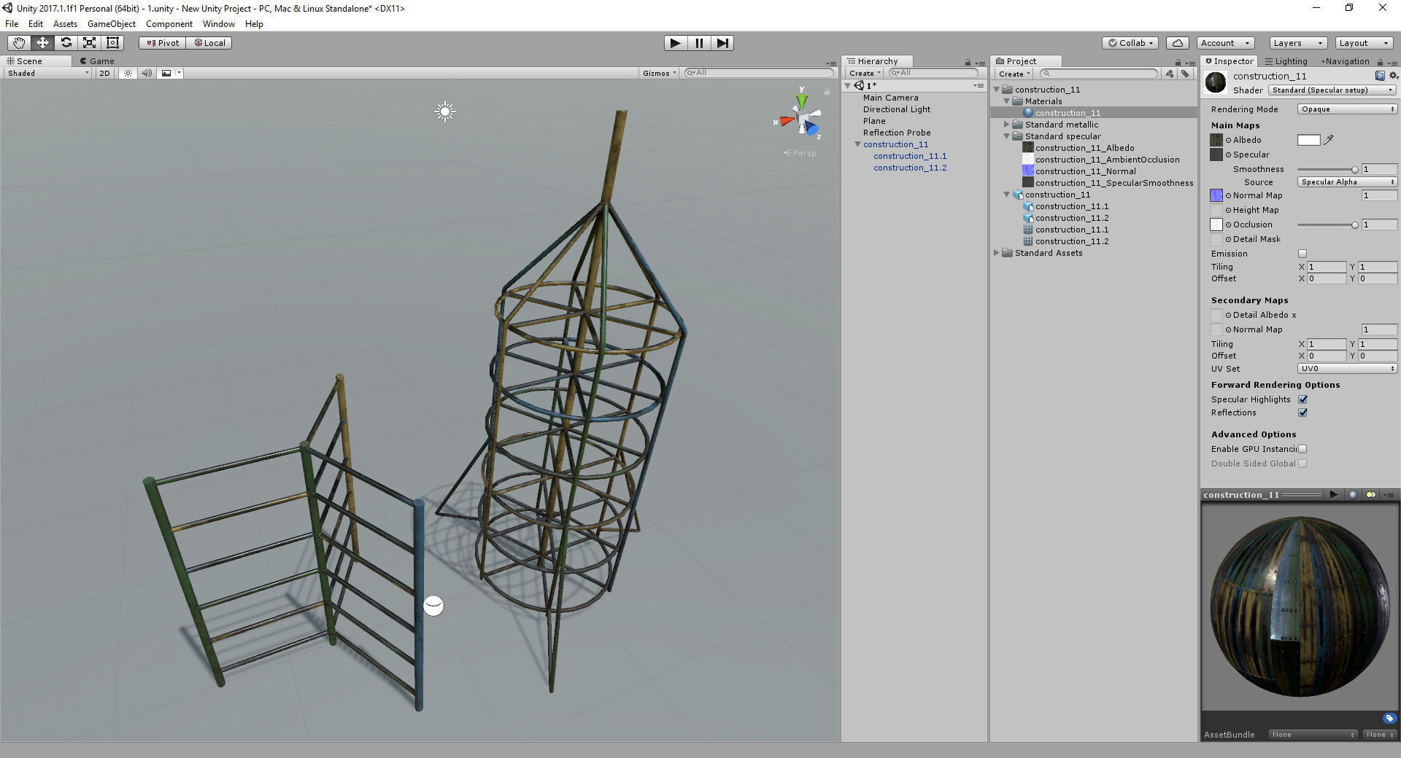This screenshot has width=1401, height=758.
Task: Click Project search by type icon
Action: click(x=1170, y=74)
